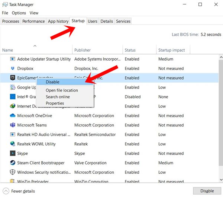Click Dropbox, Inc. publisher cell
The image size is (223, 199).
tap(86, 68)
